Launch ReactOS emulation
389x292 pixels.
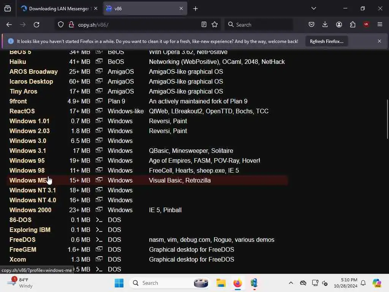(x=22, y=111)
